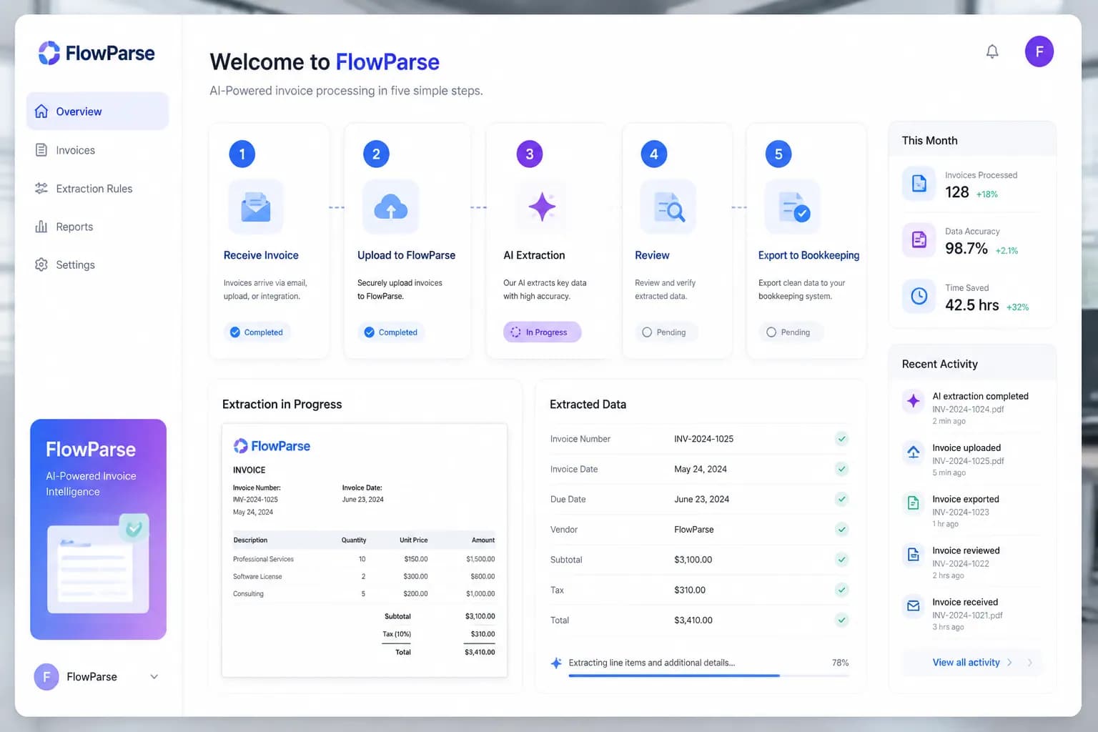This screenshot has height=732, width=1098.
Task: Toggle the Invoice Date verified checkmark
Action: pos(841,469)
